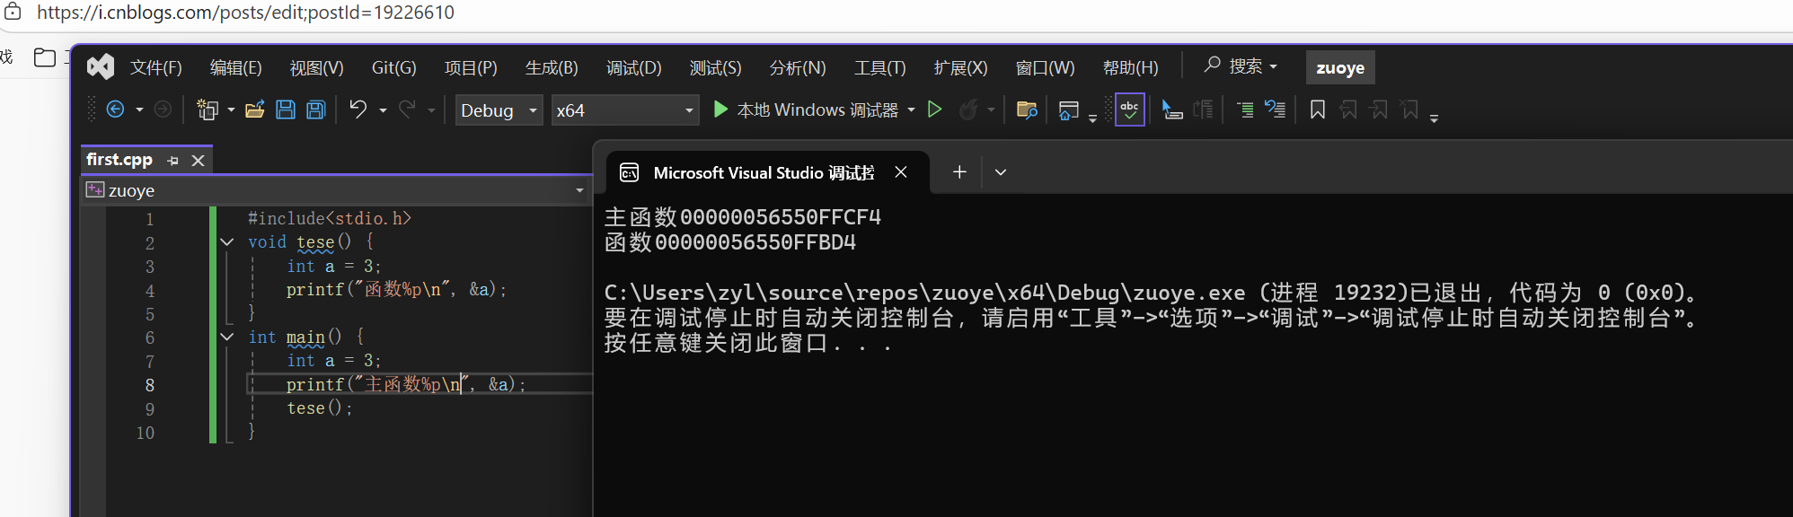Click the 主函数00000056550FFCF4 output line
The width and height of the screenshot is (1793, 517).
pyautogui.click(x=743, y=217)
